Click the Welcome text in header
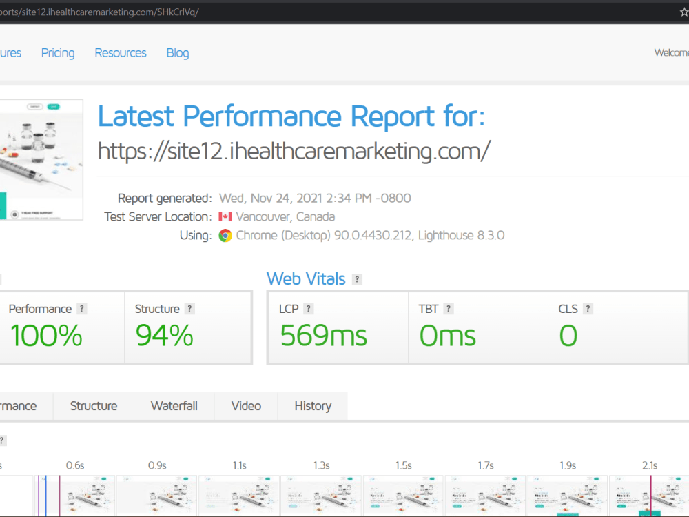 [x=671, y=53]
